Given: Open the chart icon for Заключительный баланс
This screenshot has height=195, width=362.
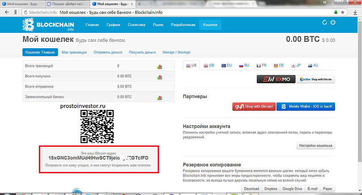Looking at the screenshot, I should (160, 98).
